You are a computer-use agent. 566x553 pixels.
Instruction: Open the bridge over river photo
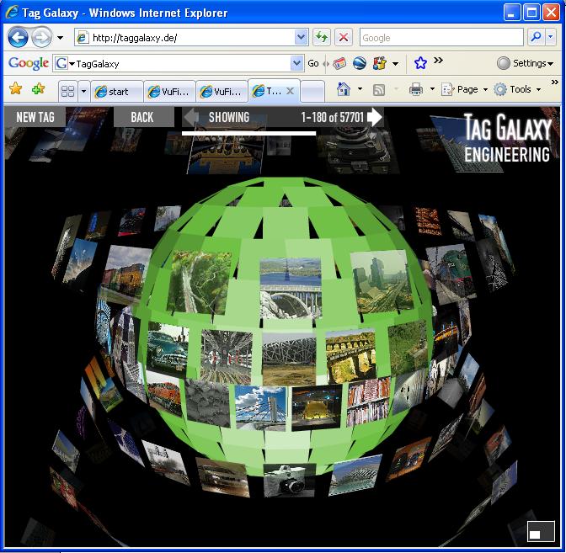pyautogui.click(x=291, y=288)
